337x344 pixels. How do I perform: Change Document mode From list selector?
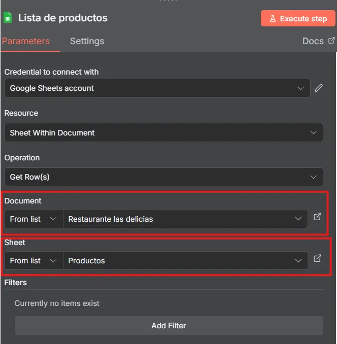[33, 219]
